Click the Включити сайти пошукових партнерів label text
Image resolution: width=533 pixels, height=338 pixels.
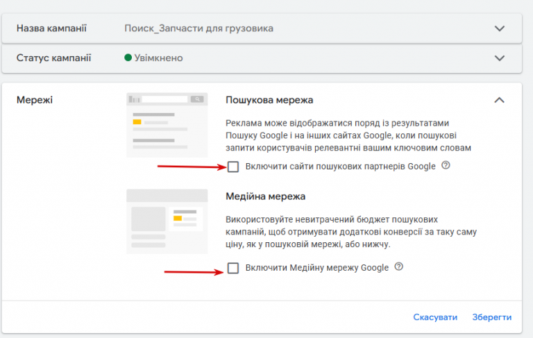340,167
